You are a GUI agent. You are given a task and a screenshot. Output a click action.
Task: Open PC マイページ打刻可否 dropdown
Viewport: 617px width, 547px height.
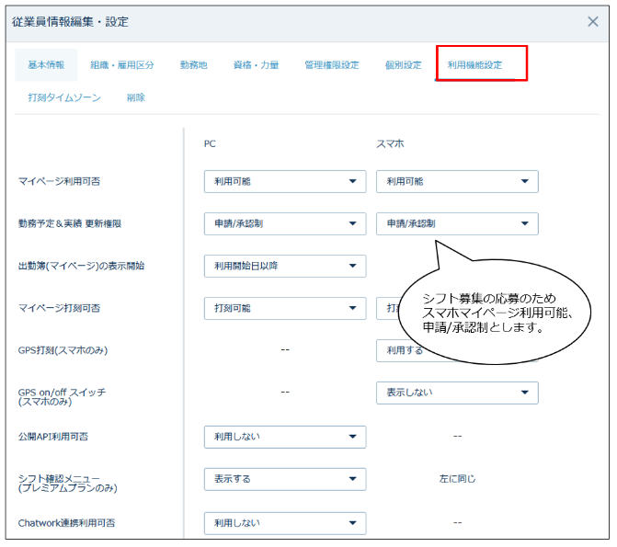[x=284, y=308]
